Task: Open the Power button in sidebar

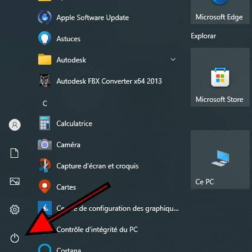Action: click(15, 238)
